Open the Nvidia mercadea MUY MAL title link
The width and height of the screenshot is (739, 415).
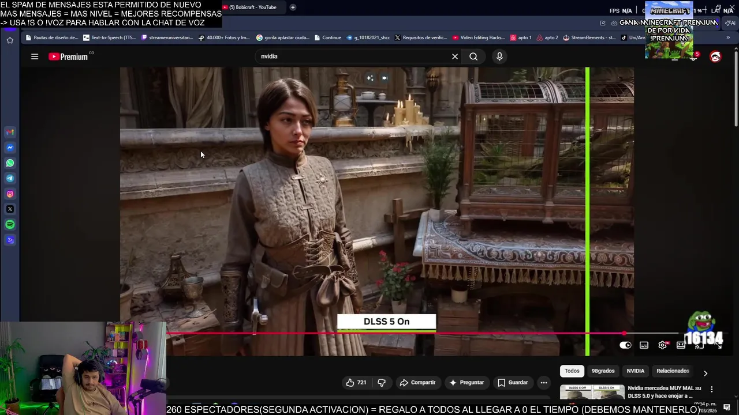(x=664, y=392)
